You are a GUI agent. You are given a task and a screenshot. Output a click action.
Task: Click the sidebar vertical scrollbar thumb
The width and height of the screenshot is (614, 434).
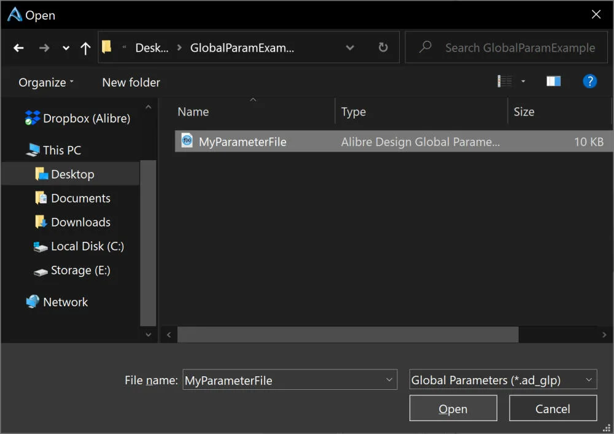[x=148, y=242]
